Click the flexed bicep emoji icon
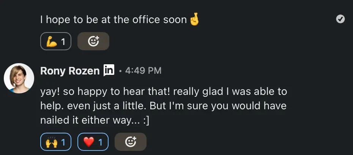 (51, 42)
